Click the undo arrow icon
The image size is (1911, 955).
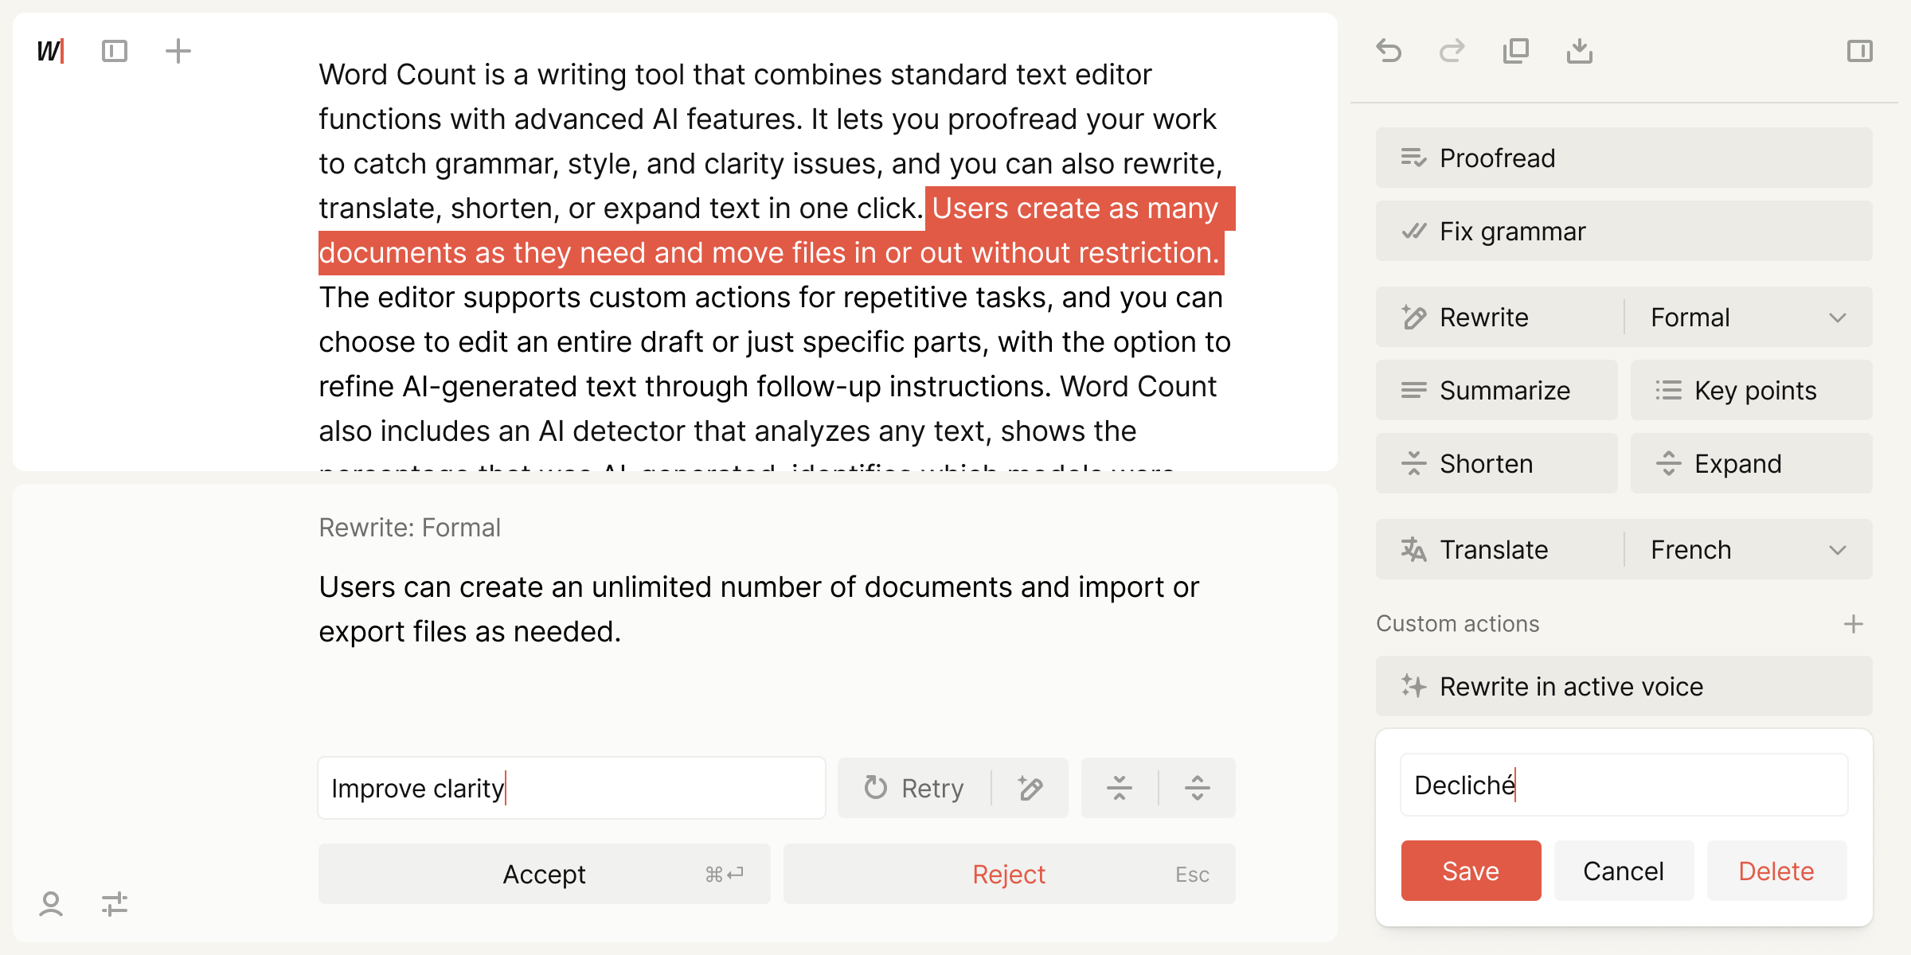1389,51
